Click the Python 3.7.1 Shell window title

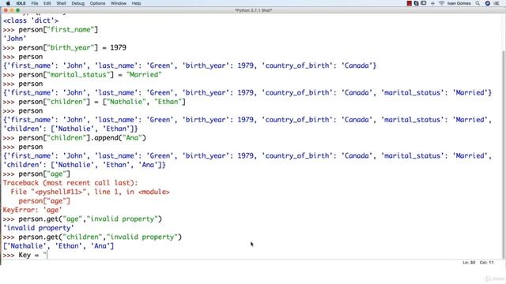point(253,10)
